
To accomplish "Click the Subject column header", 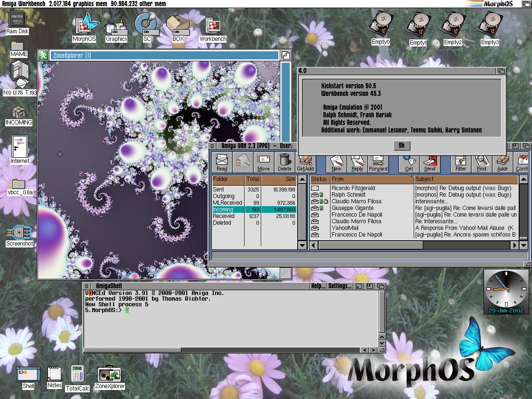I will (465, 179).
